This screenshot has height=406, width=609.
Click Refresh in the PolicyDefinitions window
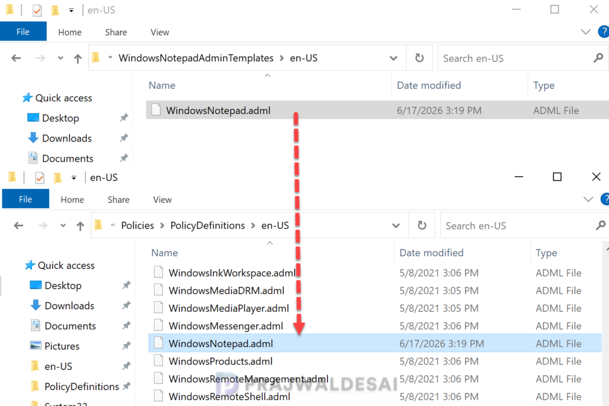[x=422, y=225]
